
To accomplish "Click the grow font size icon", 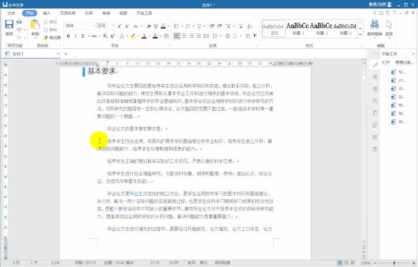I will pyautogui.click(x=120, y=26).
